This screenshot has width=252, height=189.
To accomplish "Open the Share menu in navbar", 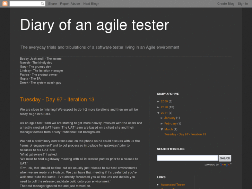I will click(52, 4).
